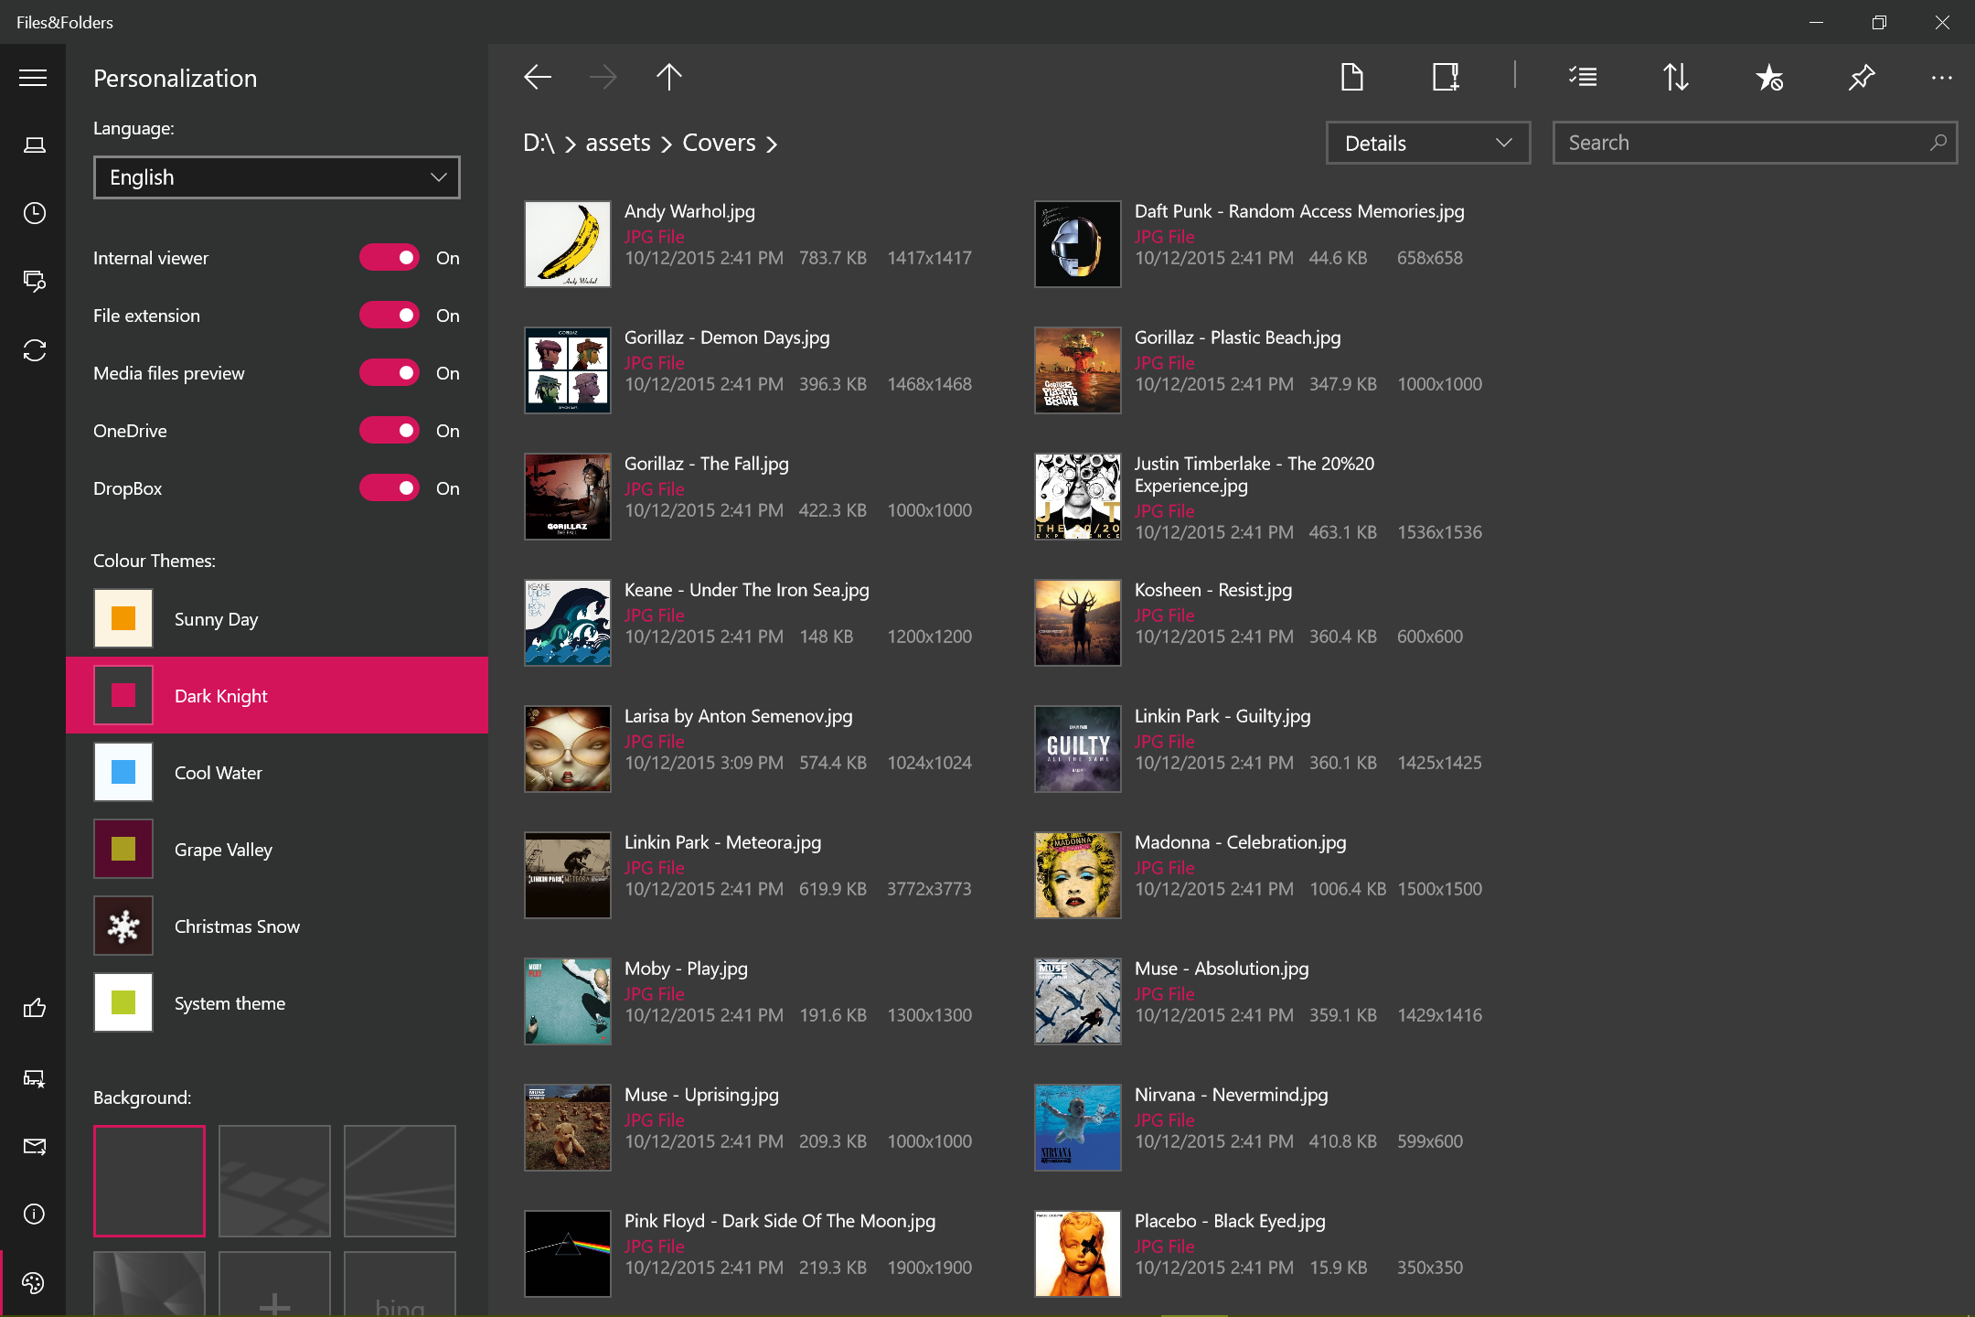Open Andy Warhol.jpg thumbnail
The height and width of the screenshot is (1317, 1975).
tap(568, 244)
